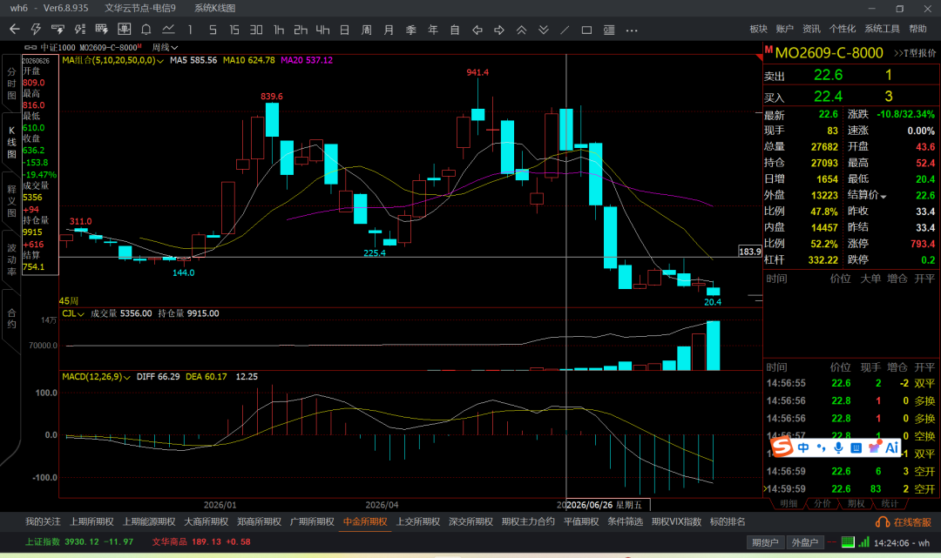Image resolution: width=941 pixels, height=558 pixels.
Task: Select the trend line chart icon
Action: pyautogui.click(x=168, y=30)
